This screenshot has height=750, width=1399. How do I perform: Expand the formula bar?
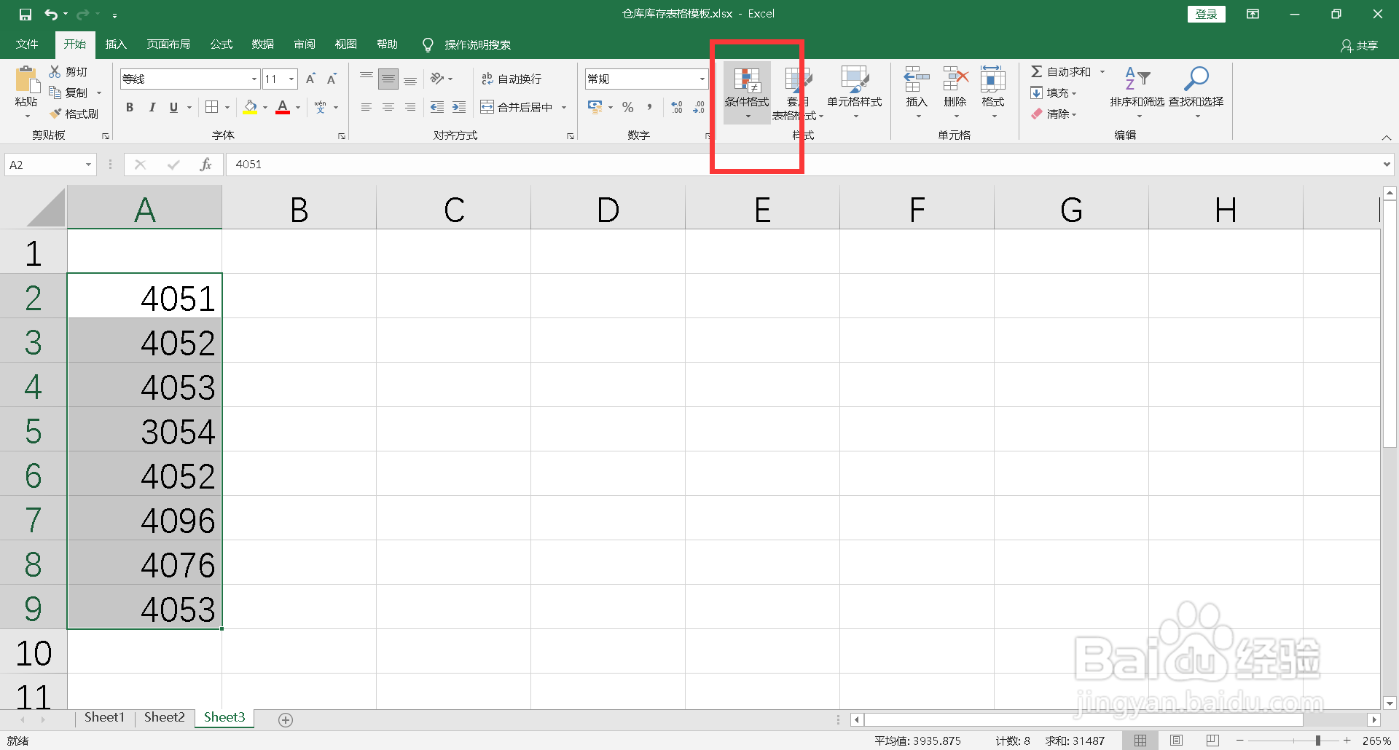[1386, 165]
